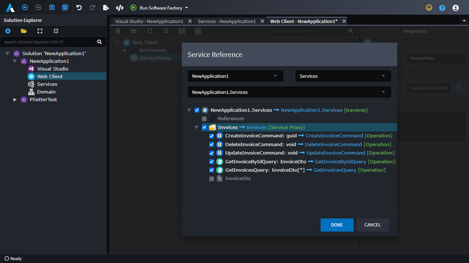Click the export document icon in toolbar
Screen dimensions: 469x263
[x=106, y=7]
